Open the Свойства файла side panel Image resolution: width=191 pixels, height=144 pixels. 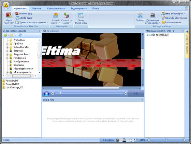pos(187,44)
